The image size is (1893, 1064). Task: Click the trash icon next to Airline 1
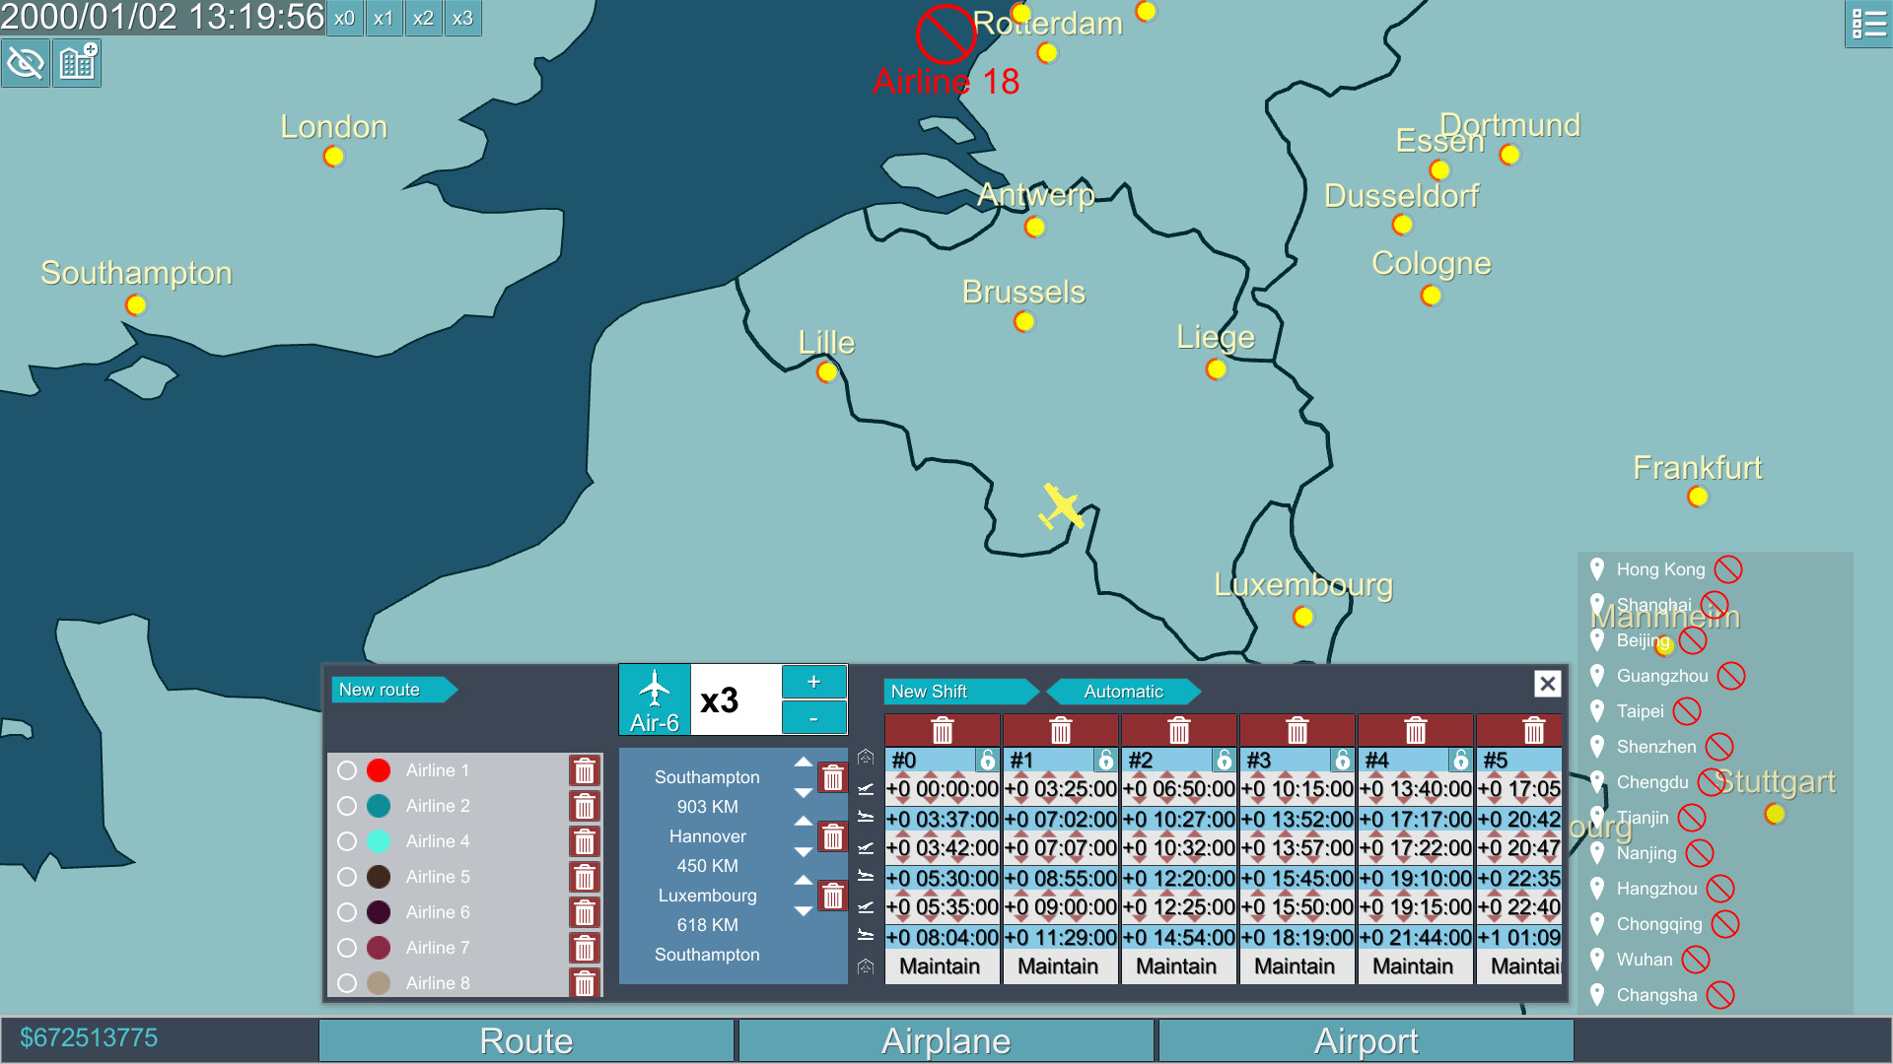[x=585, y=771]
